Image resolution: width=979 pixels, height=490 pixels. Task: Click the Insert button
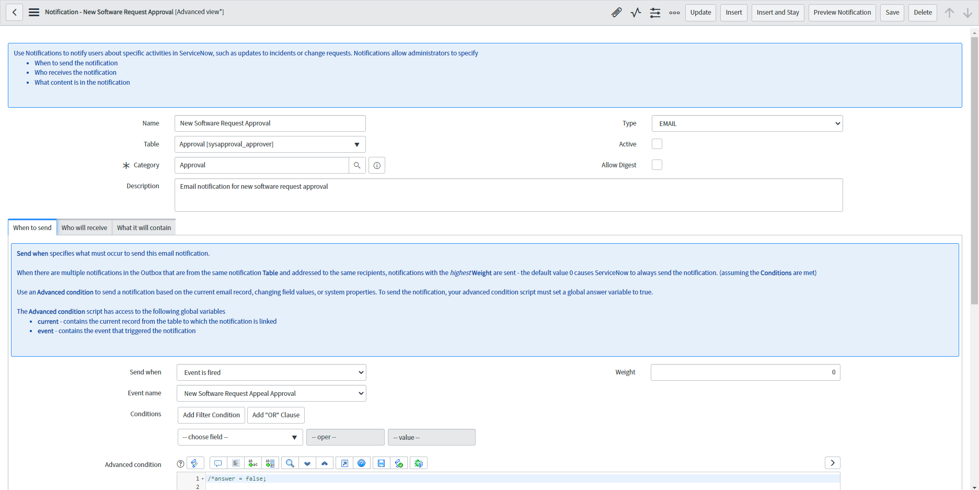click(734, 13)
